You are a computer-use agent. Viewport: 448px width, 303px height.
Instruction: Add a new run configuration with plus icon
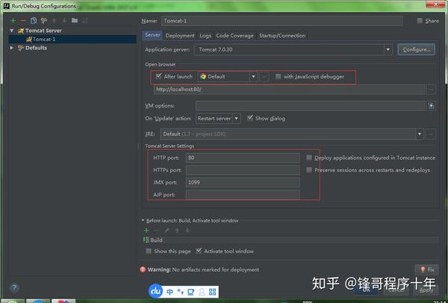coord(13,21)
